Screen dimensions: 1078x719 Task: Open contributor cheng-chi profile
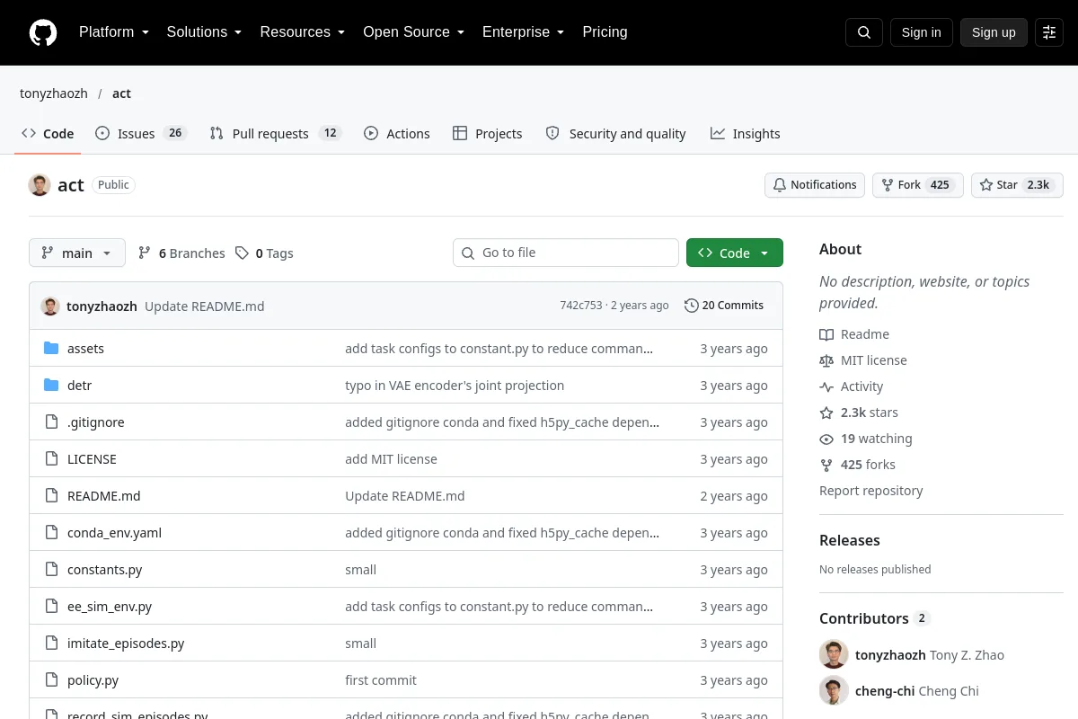click(x=917, y=691)
